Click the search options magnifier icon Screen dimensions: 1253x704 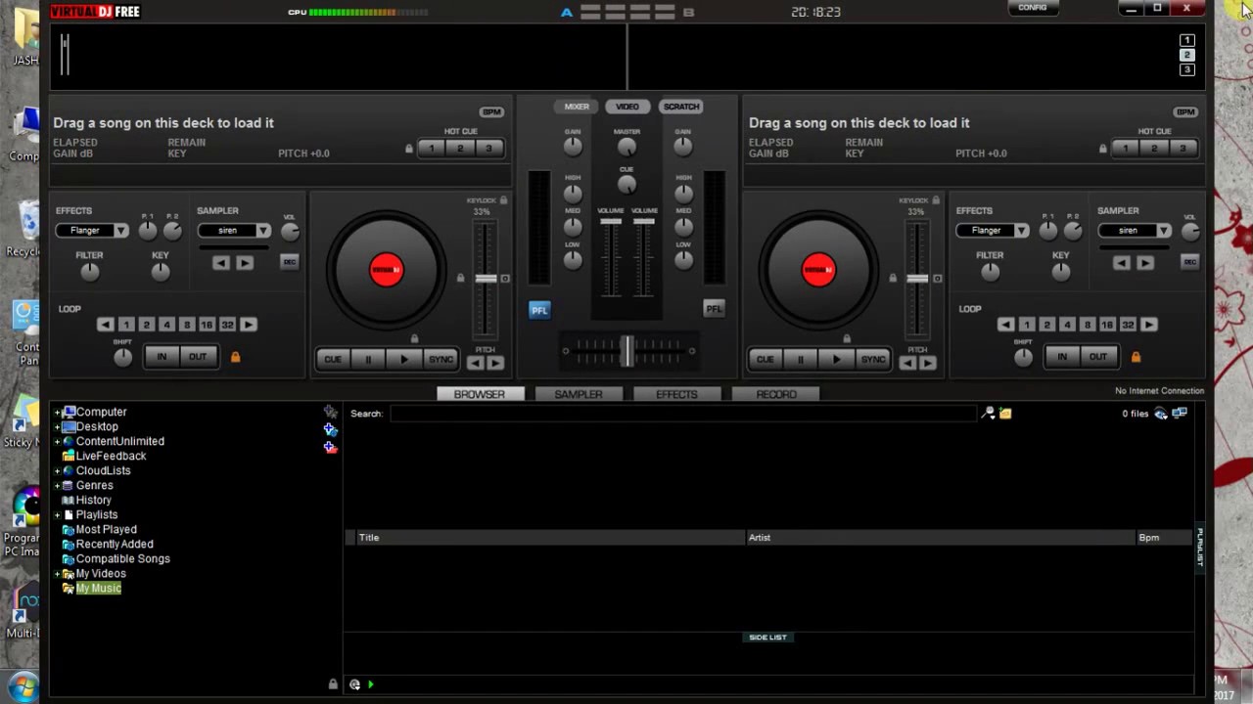989,414
